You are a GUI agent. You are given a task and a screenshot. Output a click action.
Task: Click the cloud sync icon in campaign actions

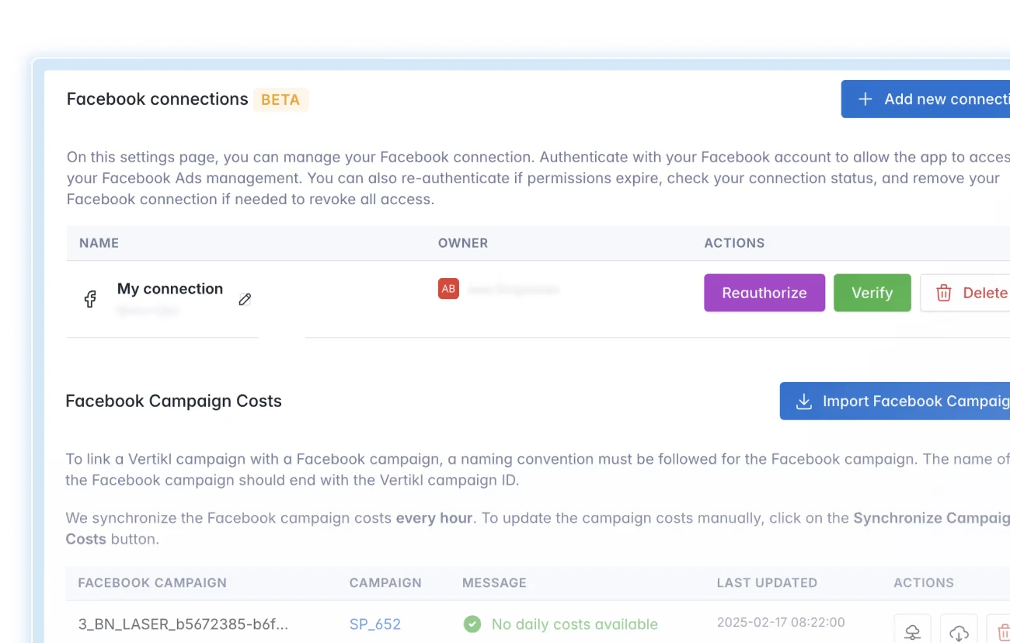[912, 631]
